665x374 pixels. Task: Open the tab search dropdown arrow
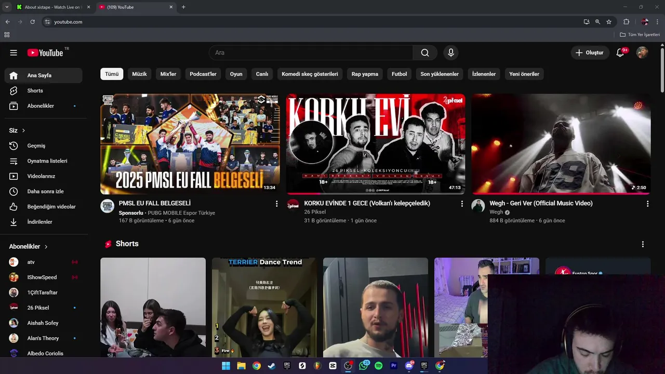click(7, 7)
